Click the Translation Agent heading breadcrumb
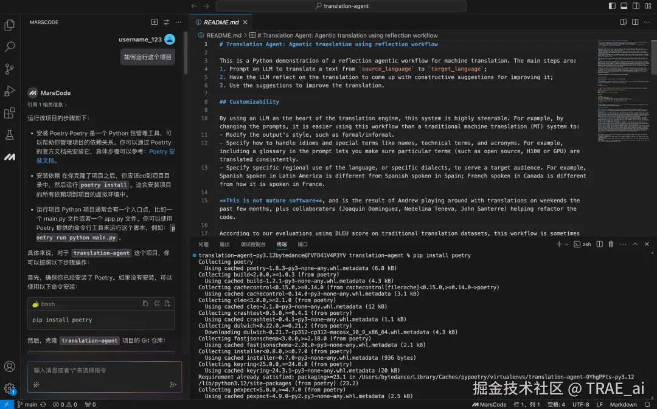The height and width of the screenshot is (409, 657). pos(344,36)
